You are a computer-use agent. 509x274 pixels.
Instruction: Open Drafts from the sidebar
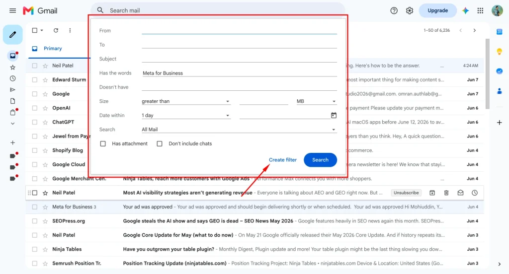12,101
